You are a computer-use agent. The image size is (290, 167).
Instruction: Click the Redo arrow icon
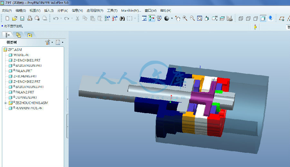(x=67, y=18)
